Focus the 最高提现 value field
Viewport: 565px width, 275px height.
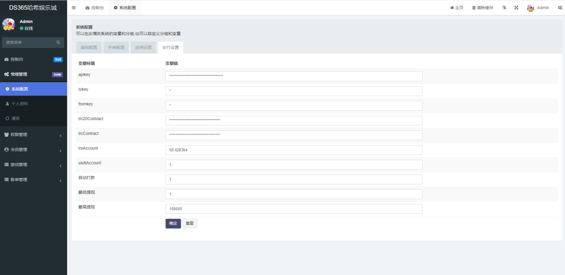click(x=294, y=209)
